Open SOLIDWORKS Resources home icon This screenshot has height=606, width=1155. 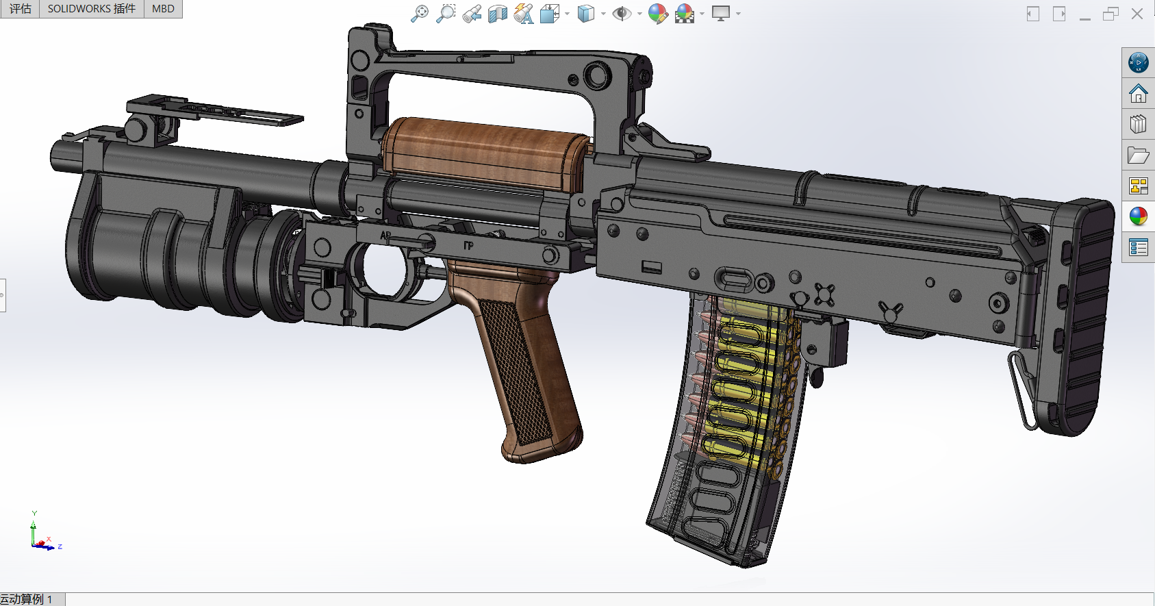point(1139,94)
